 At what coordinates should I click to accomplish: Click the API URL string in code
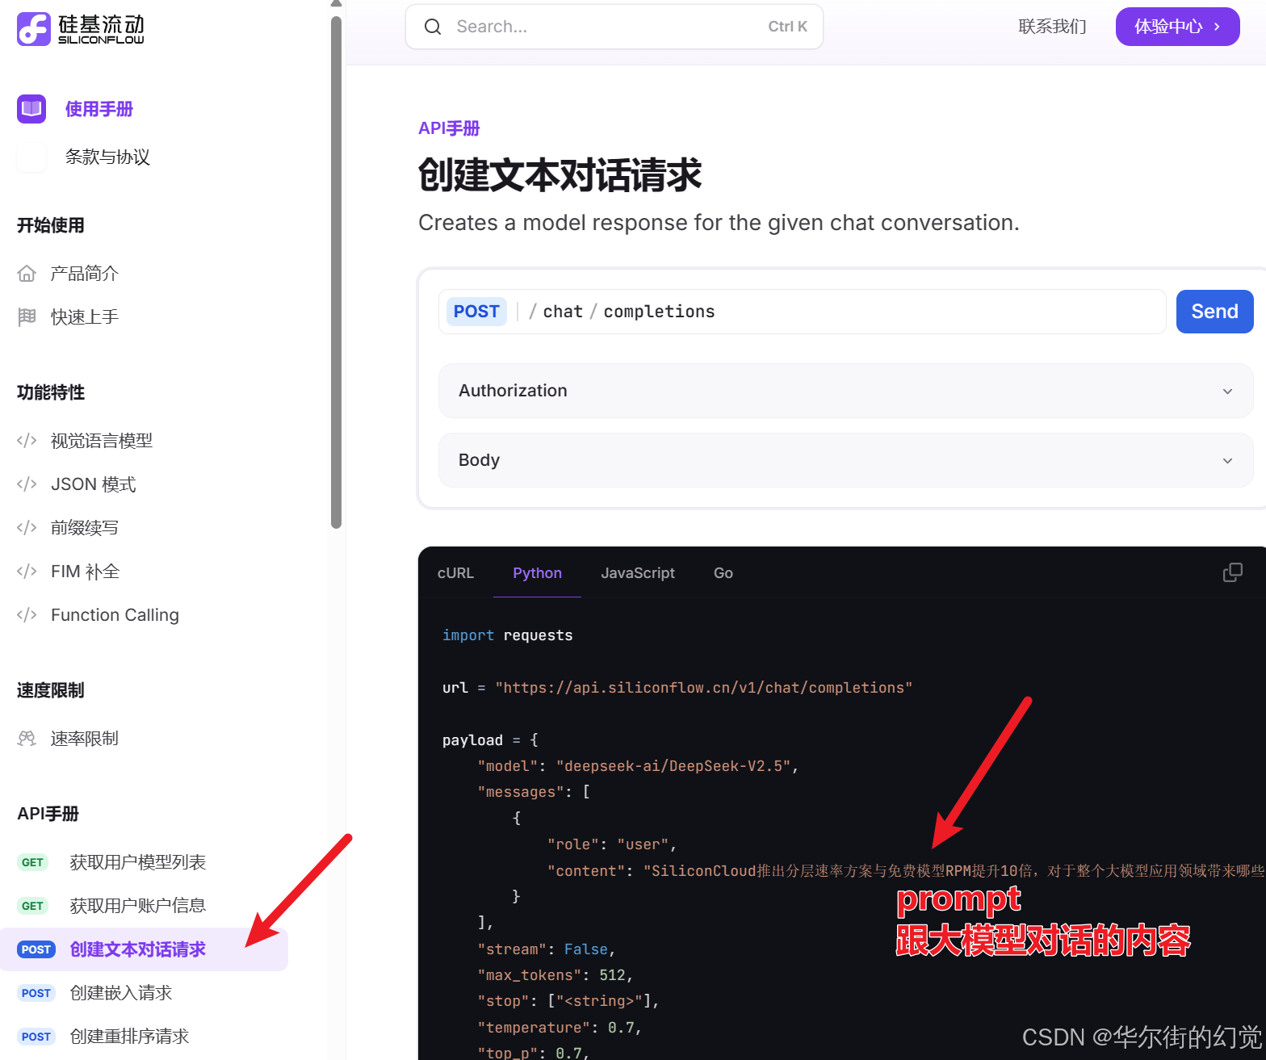point(703,688)
